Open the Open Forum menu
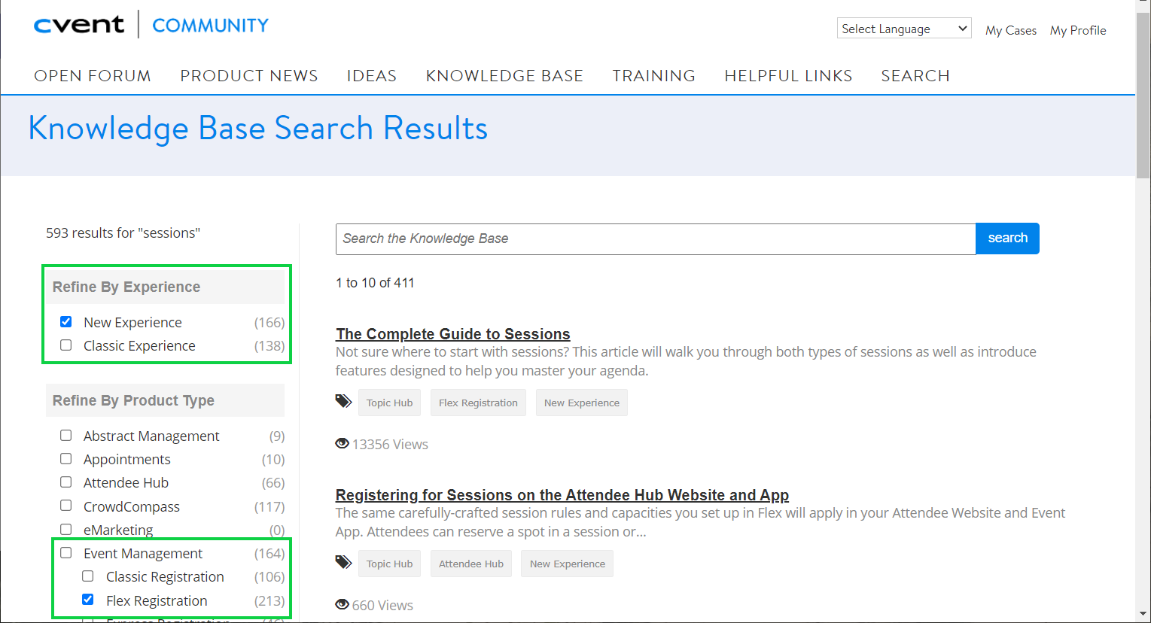The height and width of the screenshot is (623, 1151). tap(93, 76)
